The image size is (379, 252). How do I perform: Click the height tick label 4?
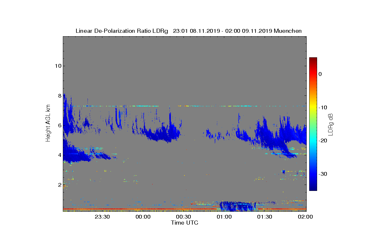tap(59, 155)
